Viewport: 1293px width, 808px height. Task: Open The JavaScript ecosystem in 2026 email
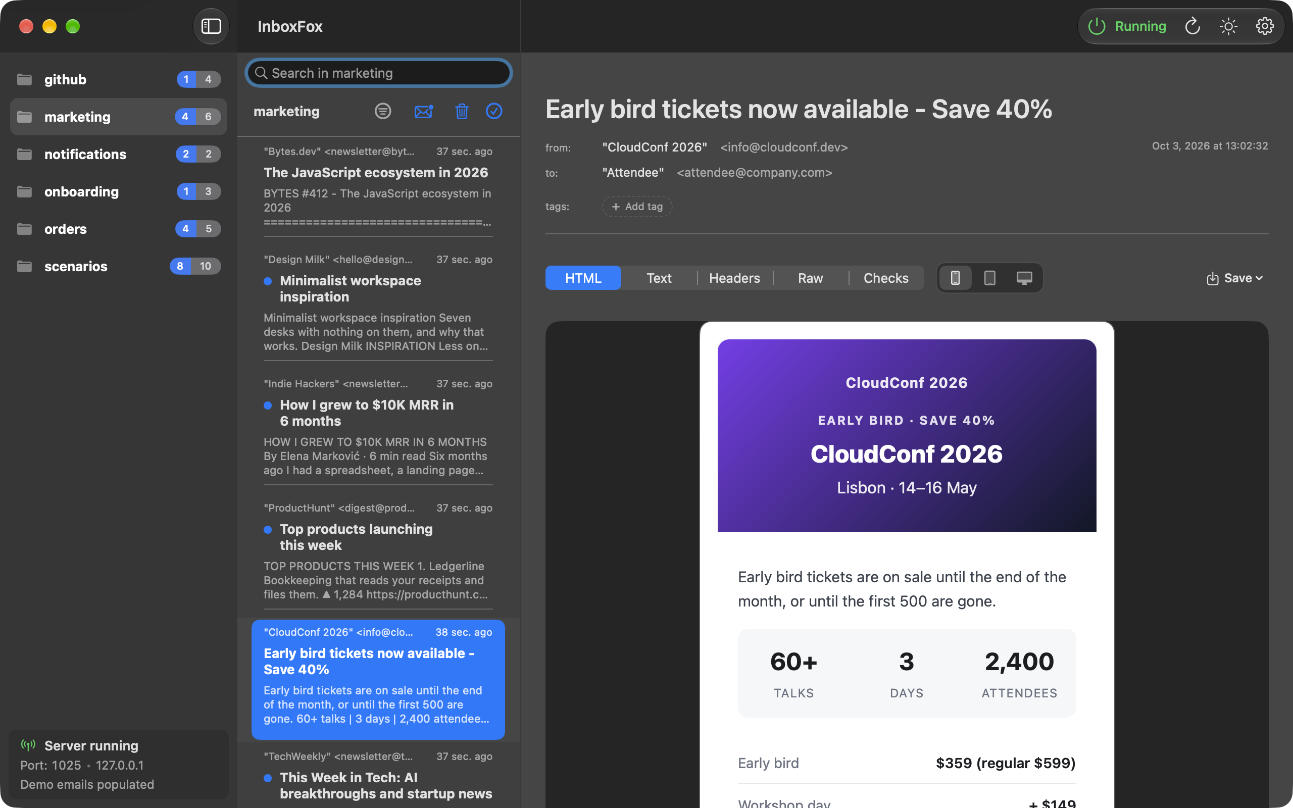tap(378, 187)
